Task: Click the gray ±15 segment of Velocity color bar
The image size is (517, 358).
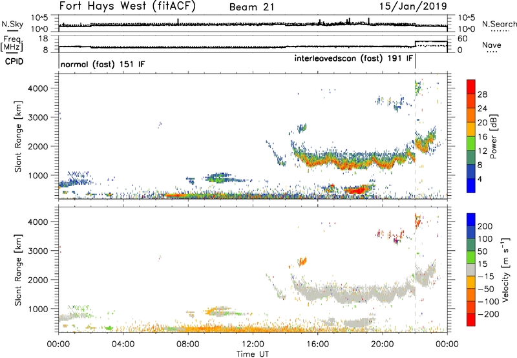Action: [x=471, y=270]
